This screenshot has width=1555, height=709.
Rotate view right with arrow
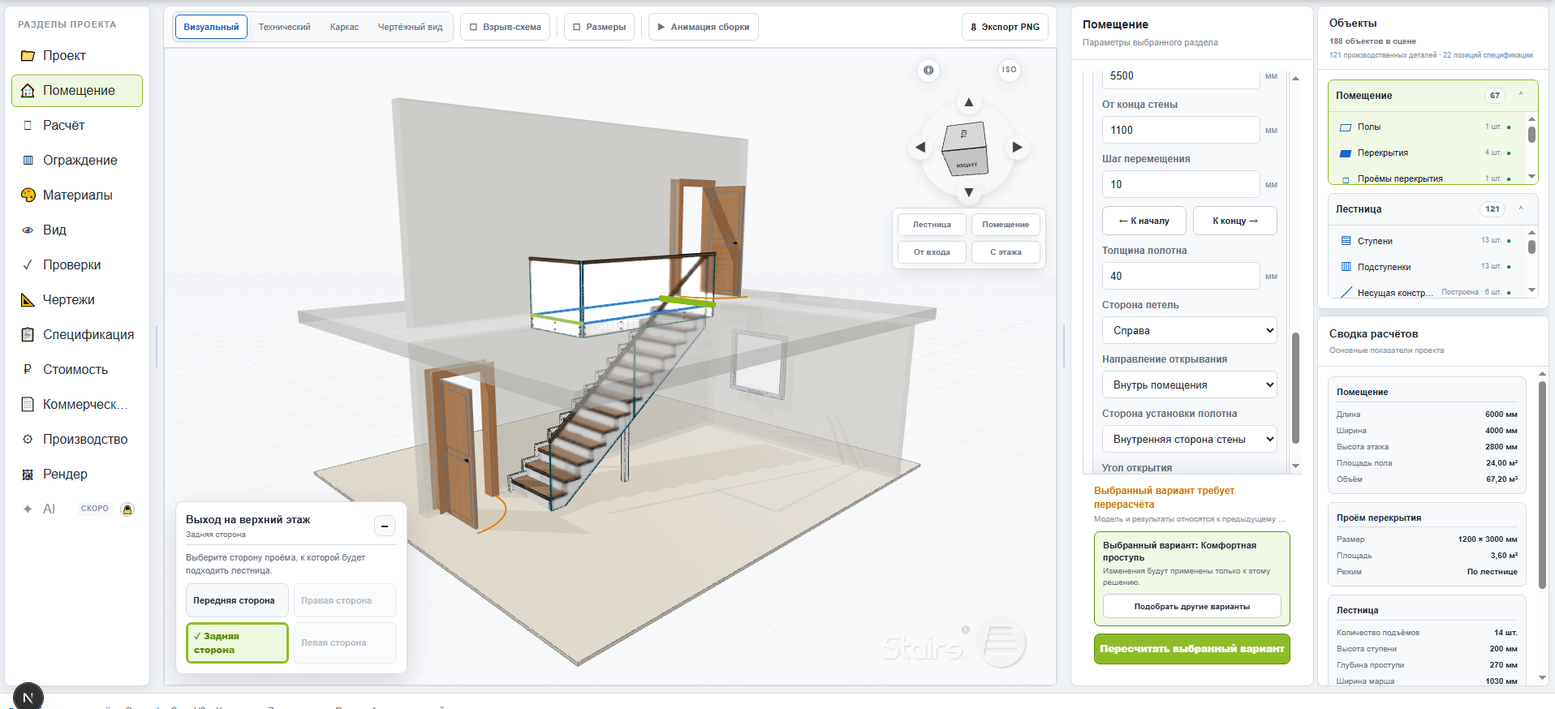coord(1017,148)
